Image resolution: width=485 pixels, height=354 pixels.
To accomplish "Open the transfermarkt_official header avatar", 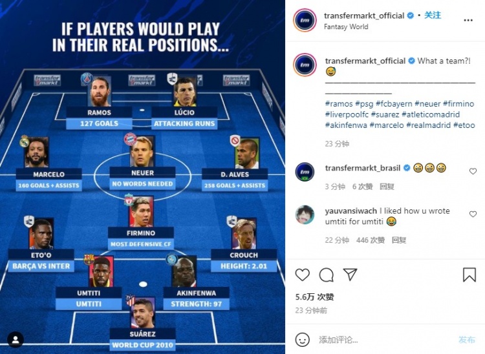I will [305, 21].
